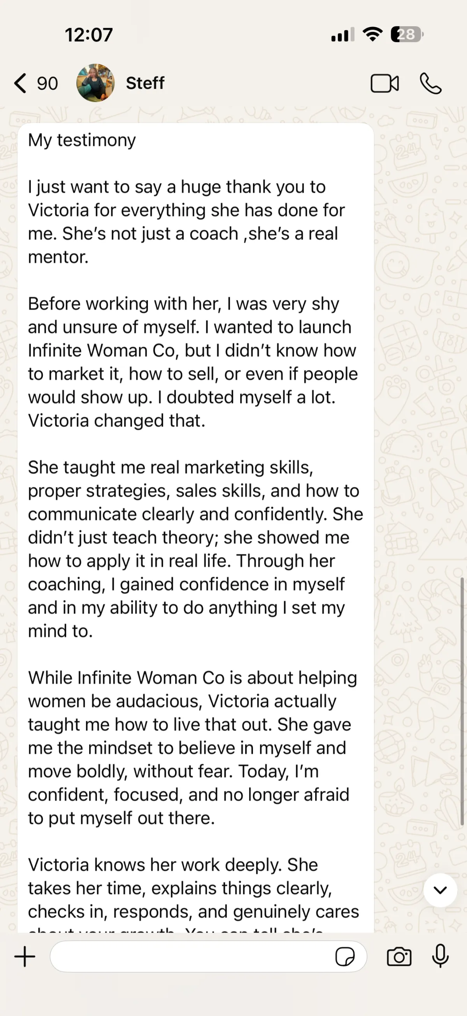Tap the microphone voice message icon
This screenshot has height=1016, width=467.
[x=440, y=956]
